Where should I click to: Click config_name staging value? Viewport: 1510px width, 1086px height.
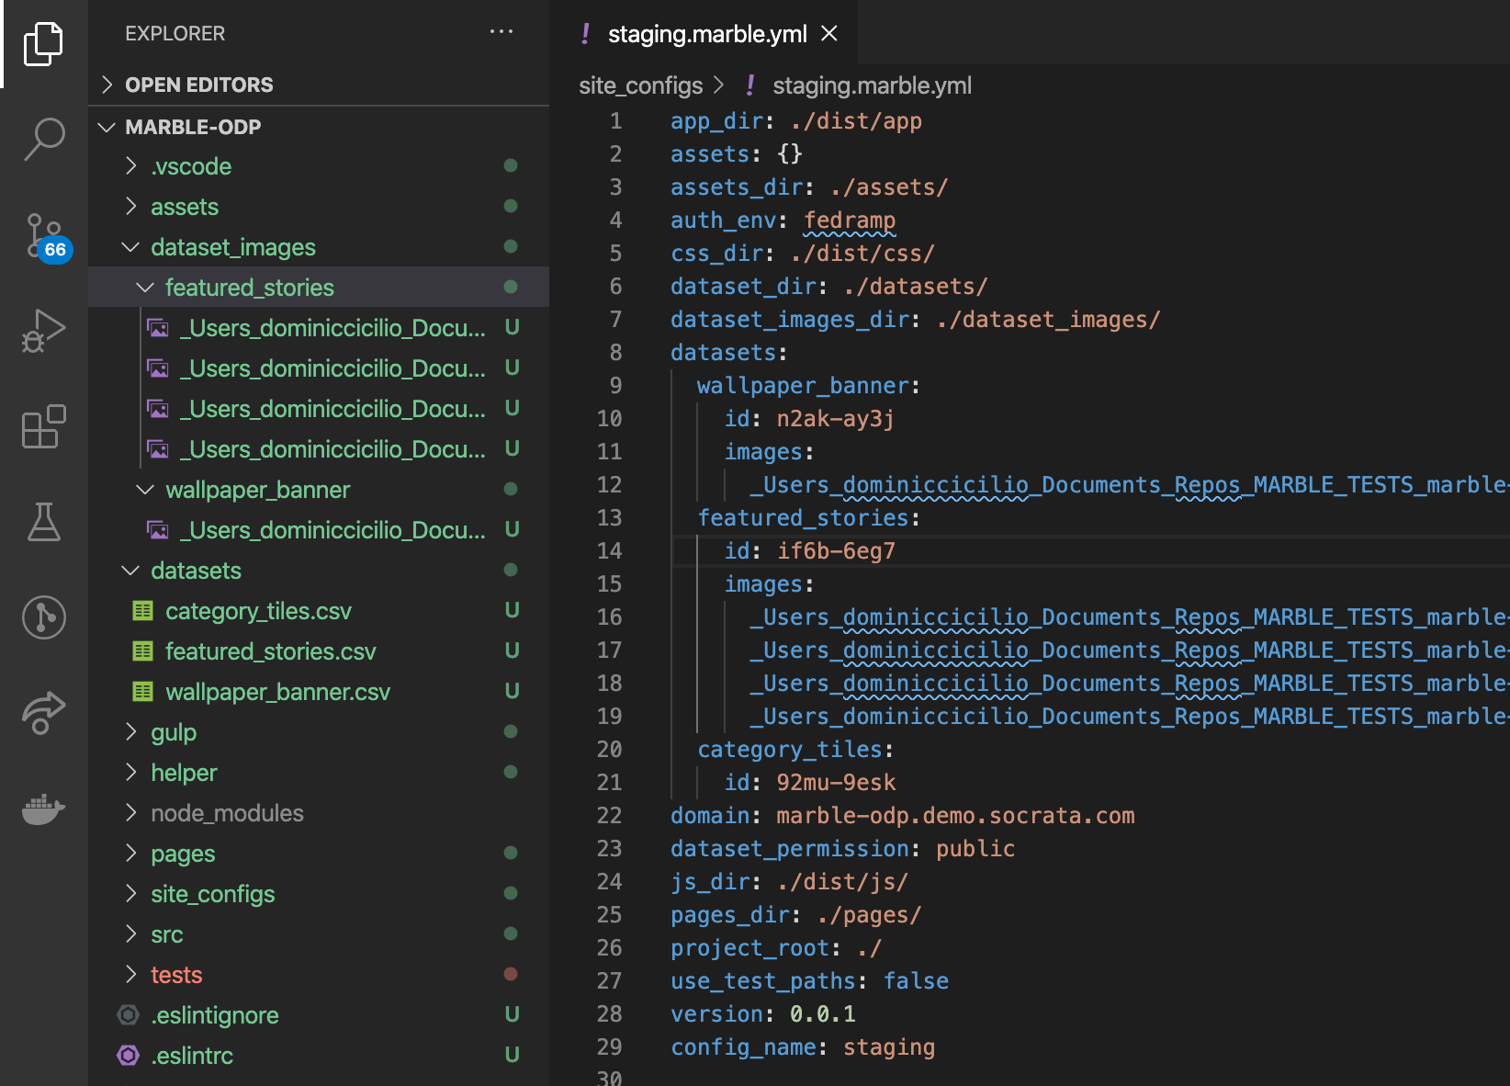click(x=889, y=1047)
